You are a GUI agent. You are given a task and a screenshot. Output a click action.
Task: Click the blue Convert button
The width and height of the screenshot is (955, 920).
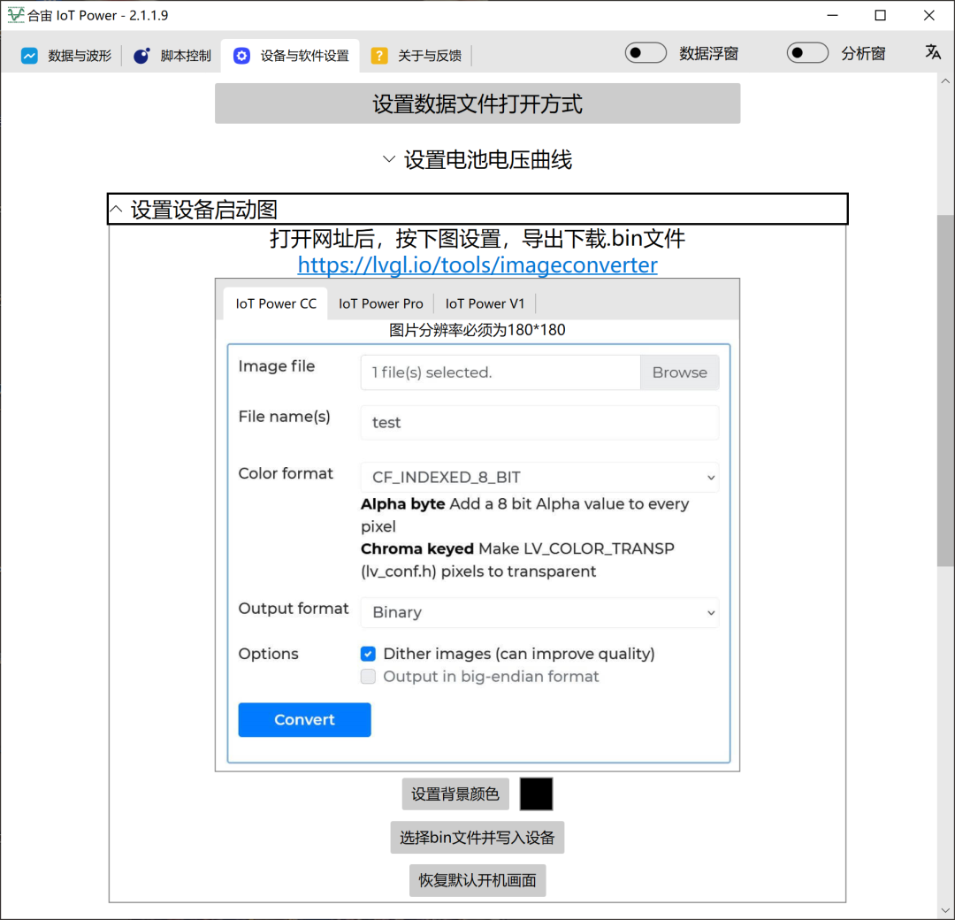point(304,719)
